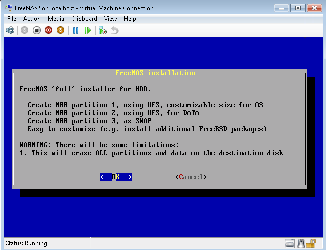Open the Media menu

click(56, 19)
